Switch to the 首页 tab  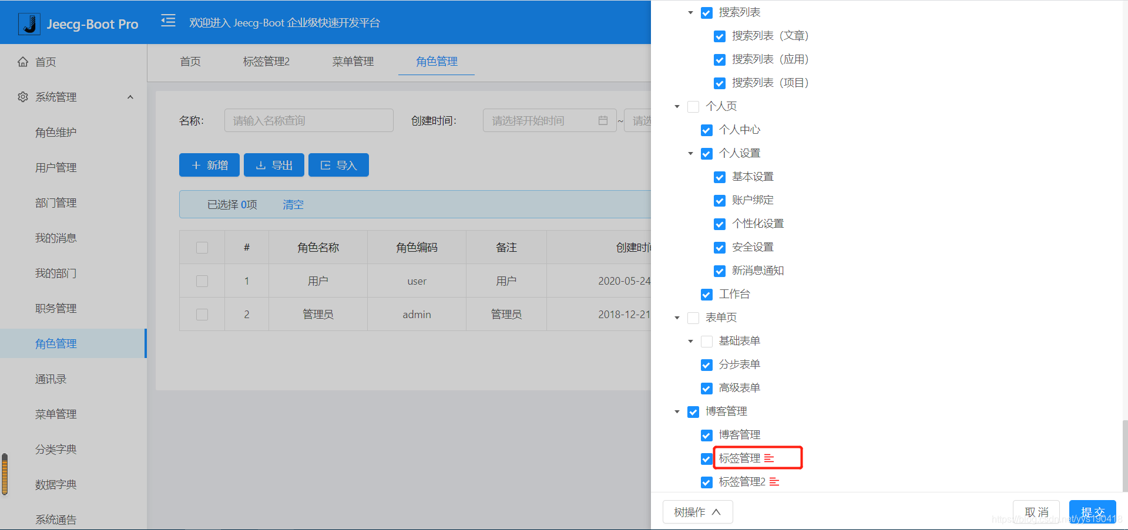tap(190, 62)
